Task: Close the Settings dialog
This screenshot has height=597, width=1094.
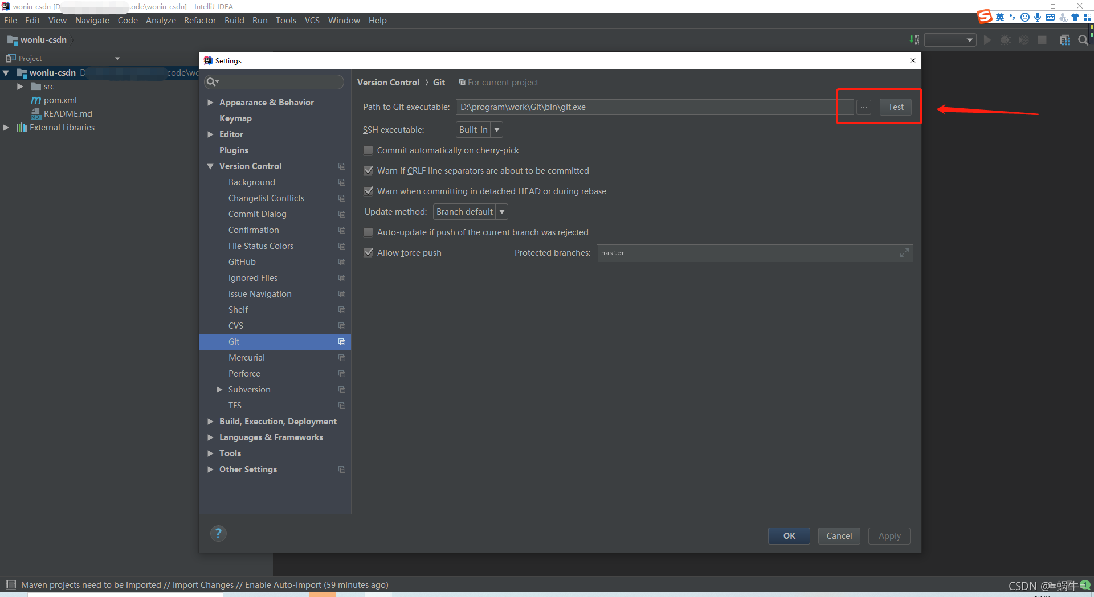Action: tap(913, 60)
